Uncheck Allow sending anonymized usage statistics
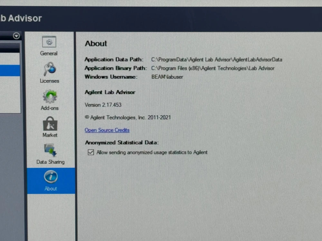Viewport: 322px width, 241px height. (91, 152)
